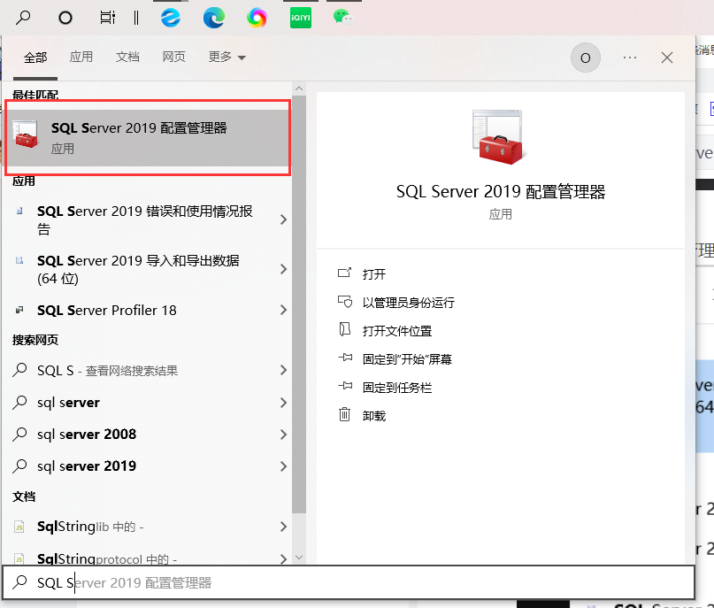714x608 pixels.
Task: Click the open-window icon beside 打开
Action: [x=344, y=273]
